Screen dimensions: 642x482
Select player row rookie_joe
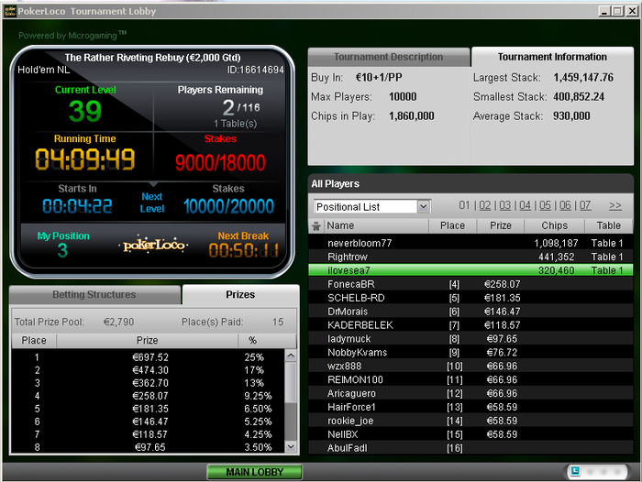470,421
